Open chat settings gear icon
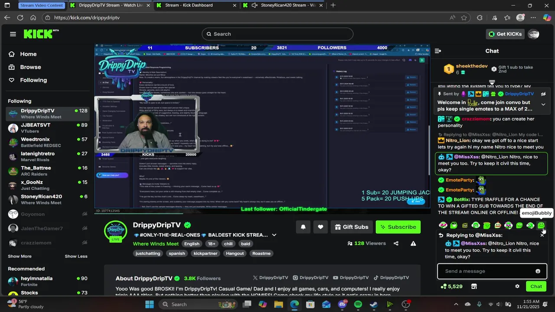Viewport: 555px width, 312px height. coord(517,286)
